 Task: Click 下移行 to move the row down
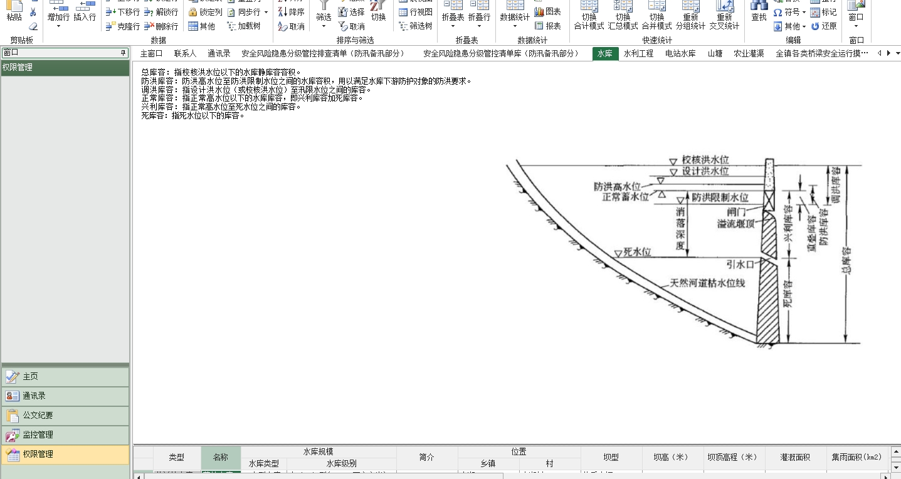123,12
